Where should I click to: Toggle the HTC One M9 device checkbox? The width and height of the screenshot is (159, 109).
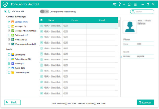click(x=6, y=11)
